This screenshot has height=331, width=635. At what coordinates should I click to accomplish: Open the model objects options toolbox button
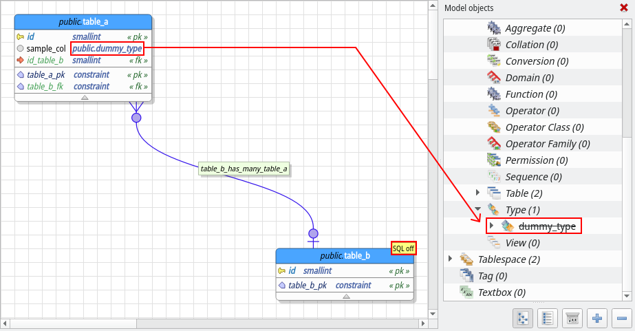[572, 318]
